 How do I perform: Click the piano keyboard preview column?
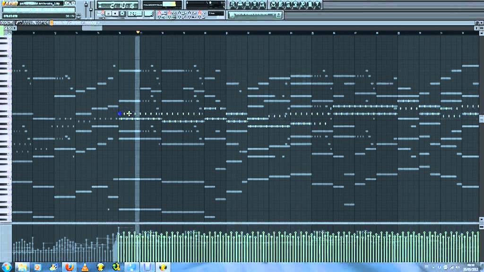click(x=6, y=128)
